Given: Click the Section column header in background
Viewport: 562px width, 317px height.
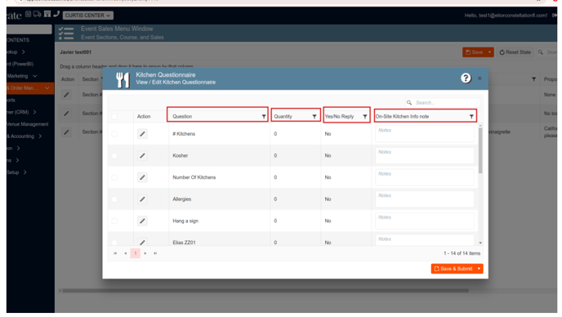Looking at the screenshot, I should tap(90, 79).
